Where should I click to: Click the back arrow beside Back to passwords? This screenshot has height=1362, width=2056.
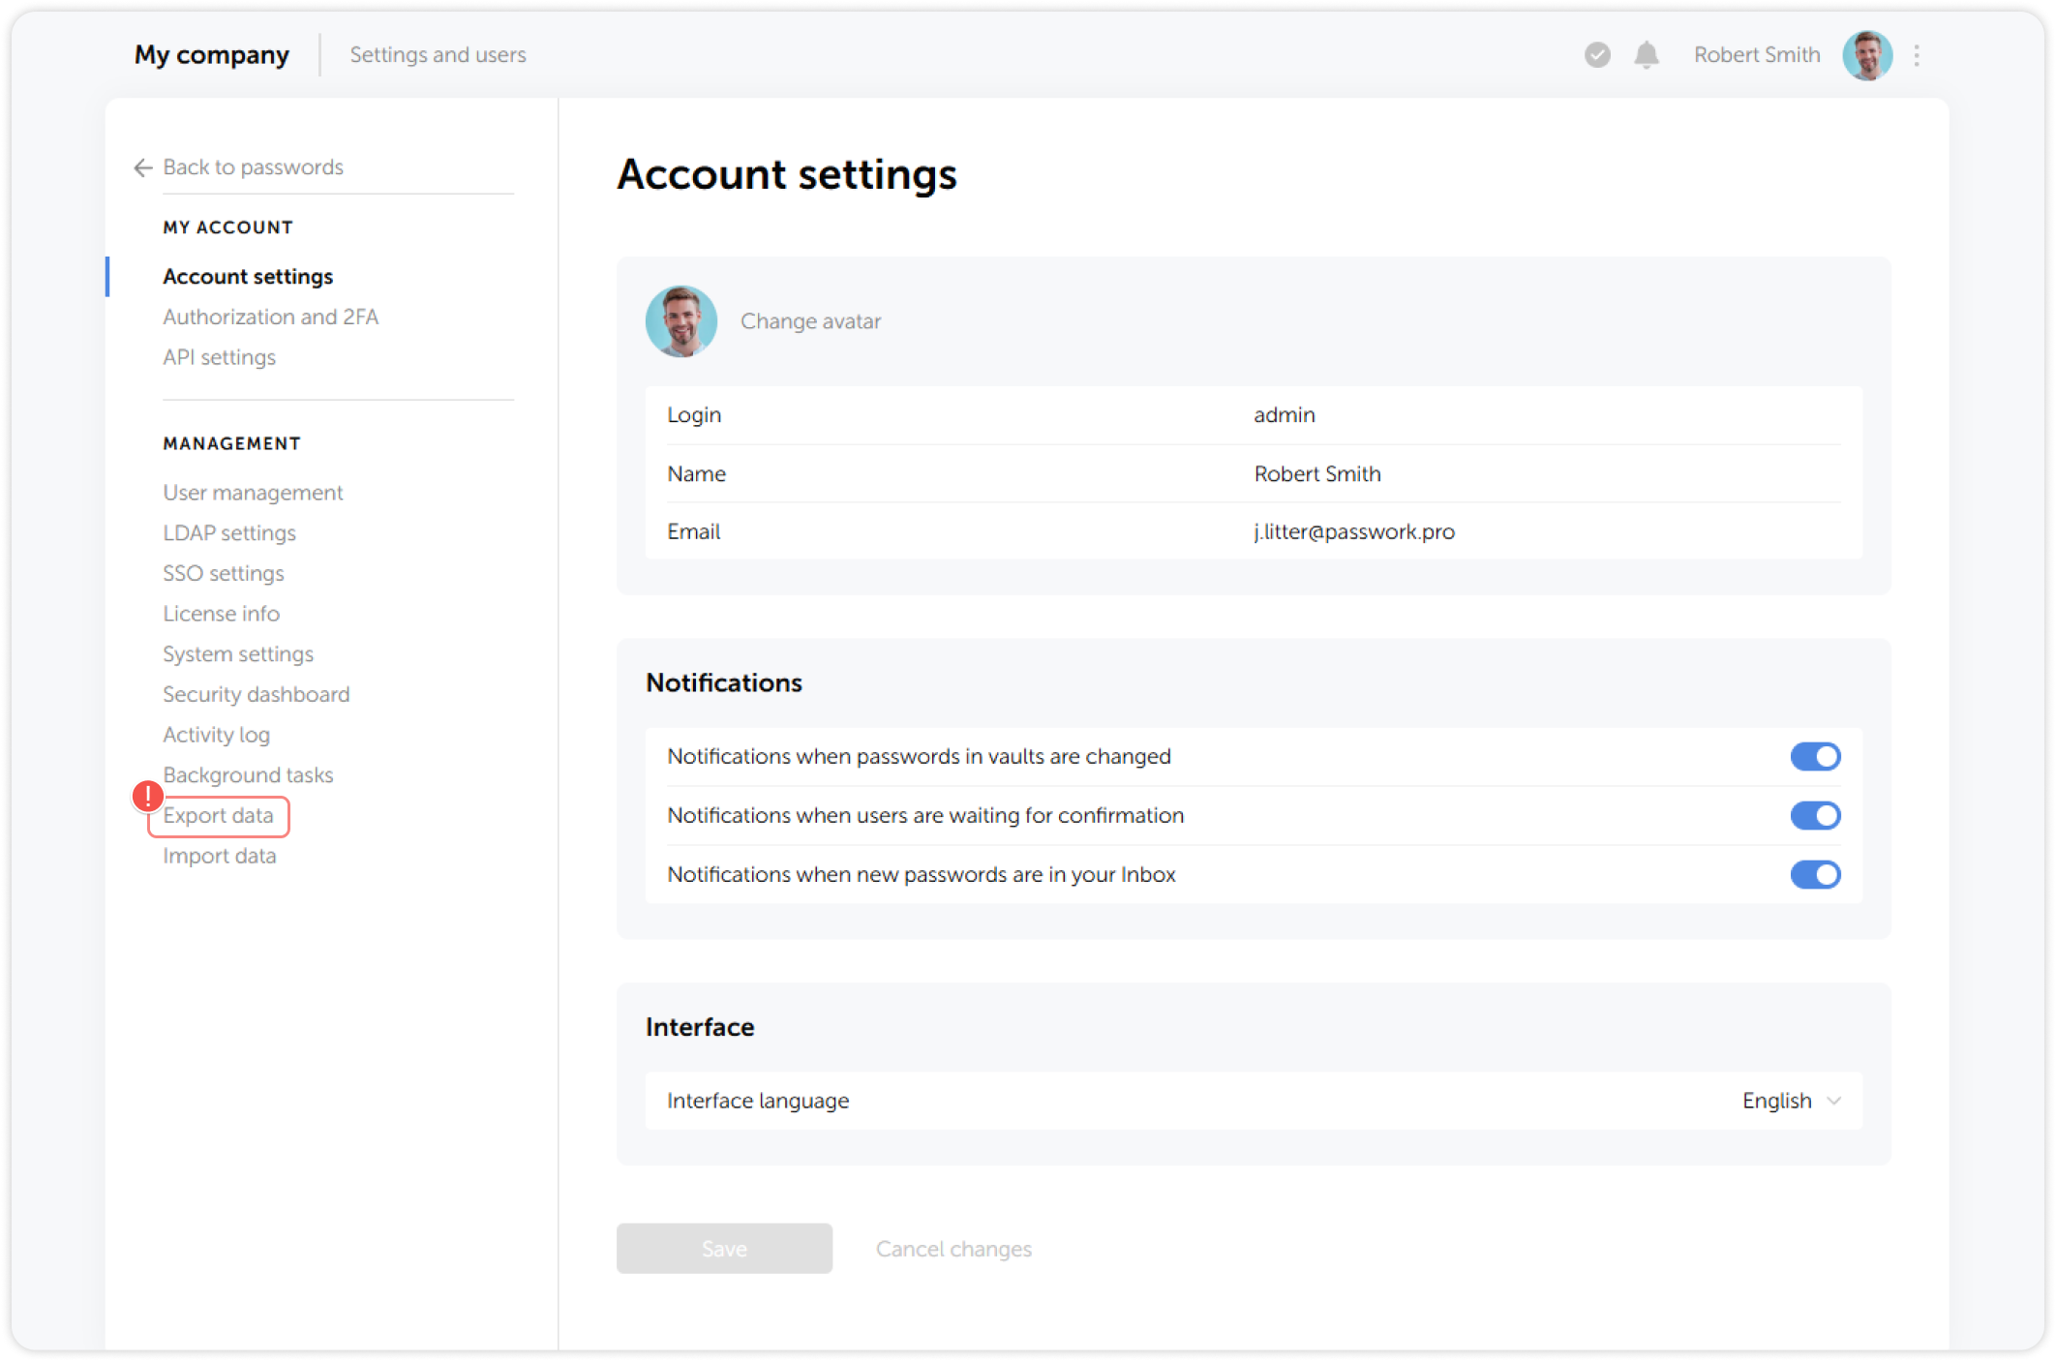click(x=142, y=167)
